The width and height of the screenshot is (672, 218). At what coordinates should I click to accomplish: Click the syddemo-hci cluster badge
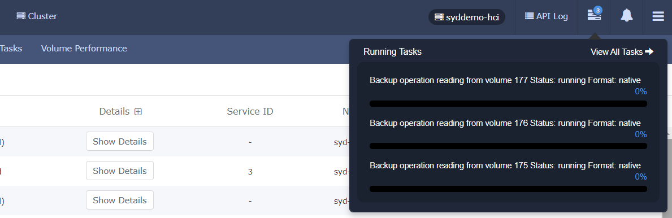(x=467, y=17)
